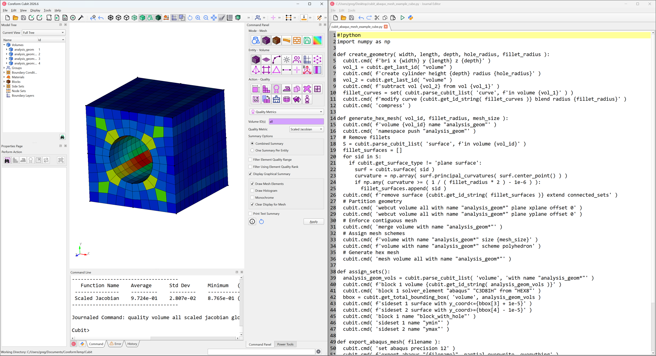Click the command line horizontal scrollbar
Image resolution: width=656 pixels, height=356 pixels.
(155, 338)
